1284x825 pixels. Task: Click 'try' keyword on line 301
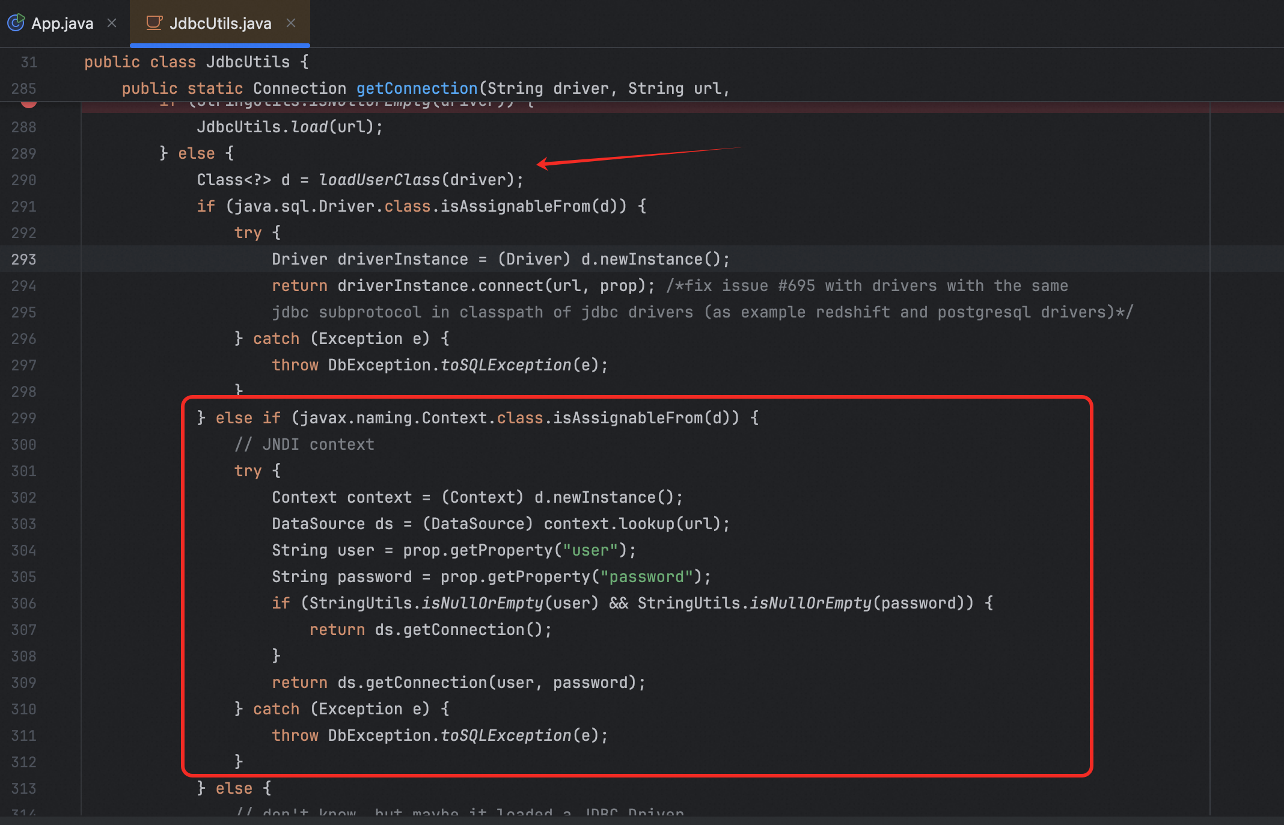248,471
